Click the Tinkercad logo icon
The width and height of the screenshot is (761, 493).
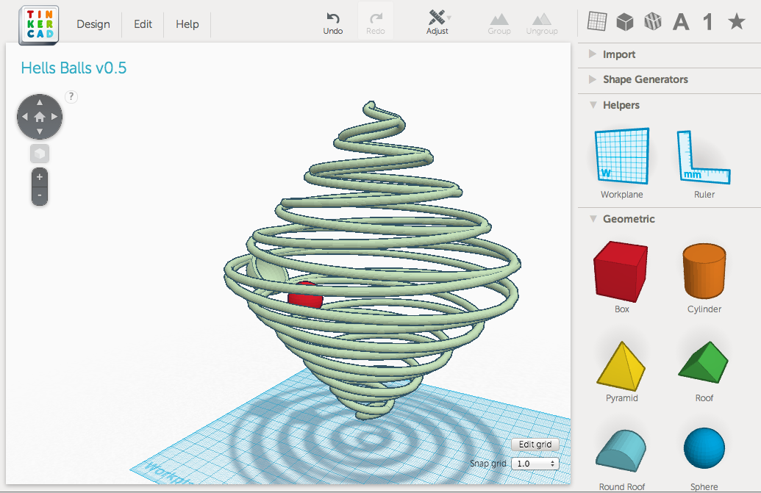point(39,25)
